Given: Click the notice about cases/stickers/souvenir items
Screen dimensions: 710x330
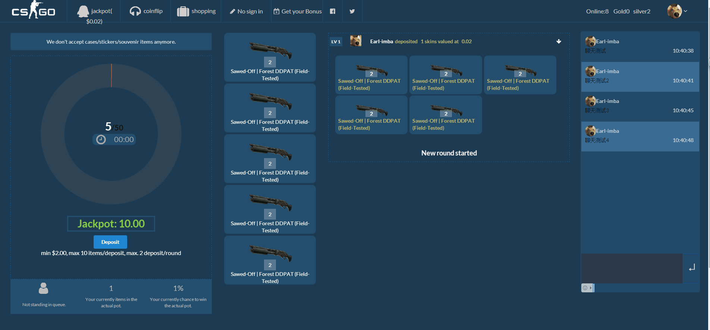Looking at the screenshot, I should click(x=111, y=42).
